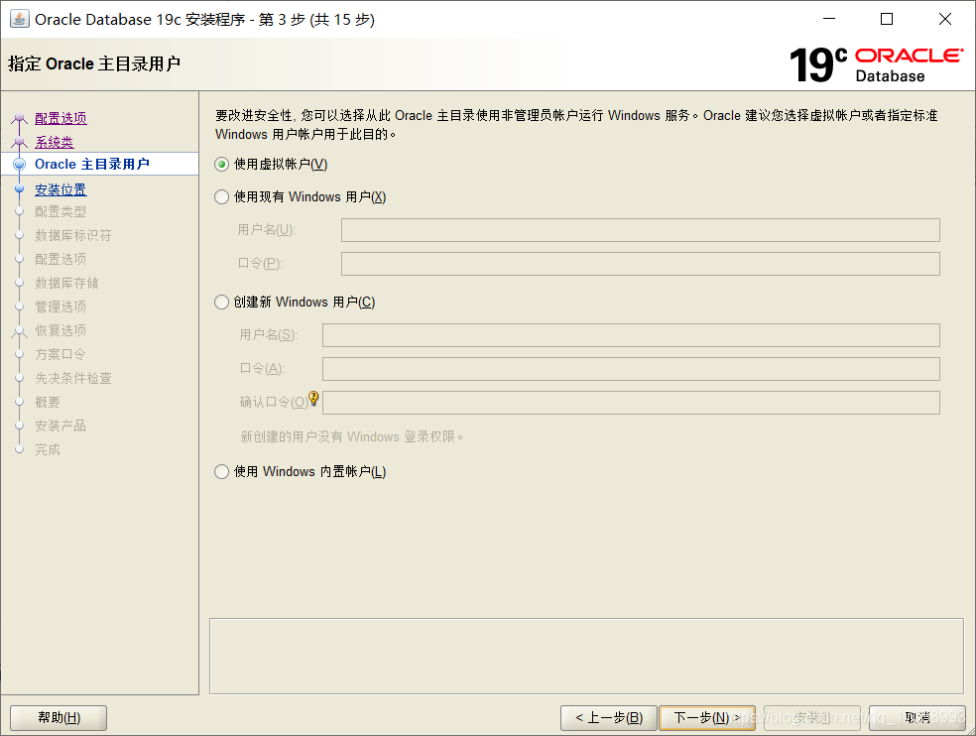Click the 配置类型 step text
Viewport: 976px width, 736px height.
click(61, 211)
